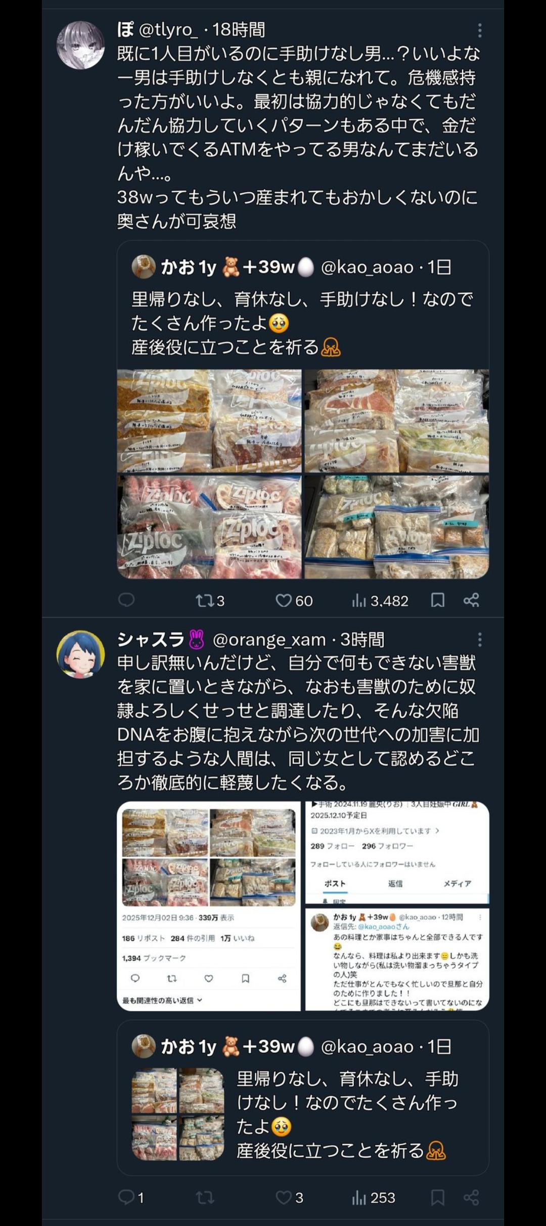The width and height of the screenshot is (546, 1226).
Task: Repost @orange_xam's post
Action: point(205,1197)
